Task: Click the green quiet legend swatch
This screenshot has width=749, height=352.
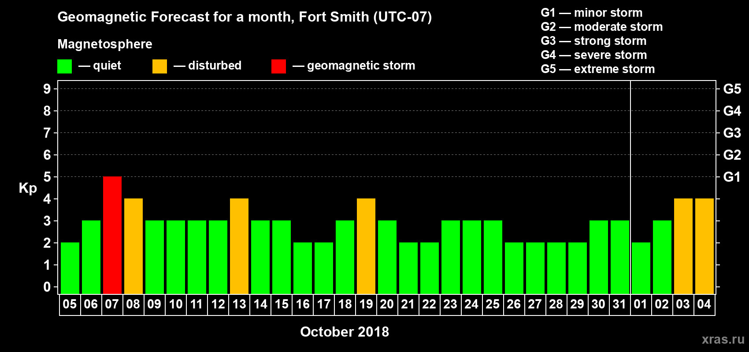Action: pos(64,66)
